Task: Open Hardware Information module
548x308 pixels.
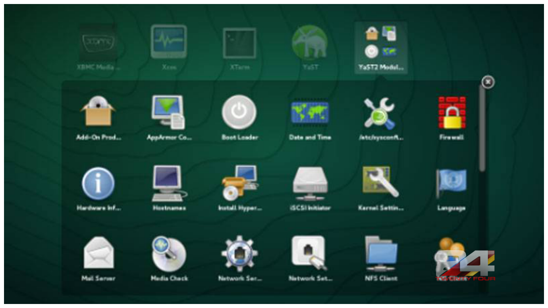Action: click(x=98, y=183)
